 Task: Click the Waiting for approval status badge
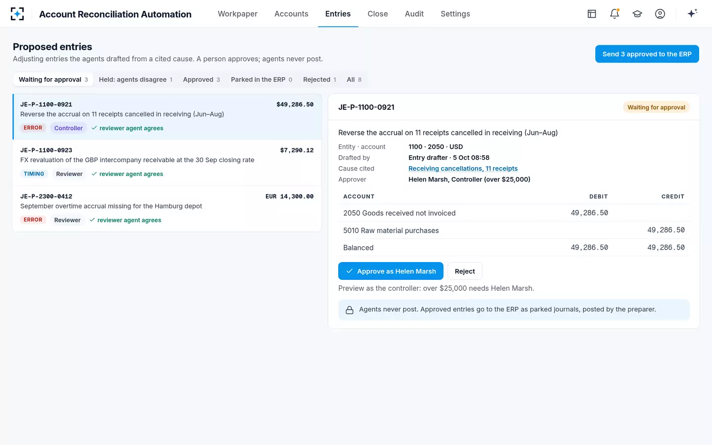click(656, 107)
